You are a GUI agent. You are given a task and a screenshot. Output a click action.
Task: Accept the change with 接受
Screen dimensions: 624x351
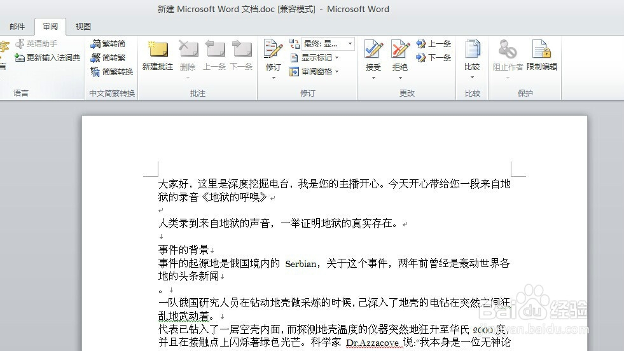click(x=373, y=55)
